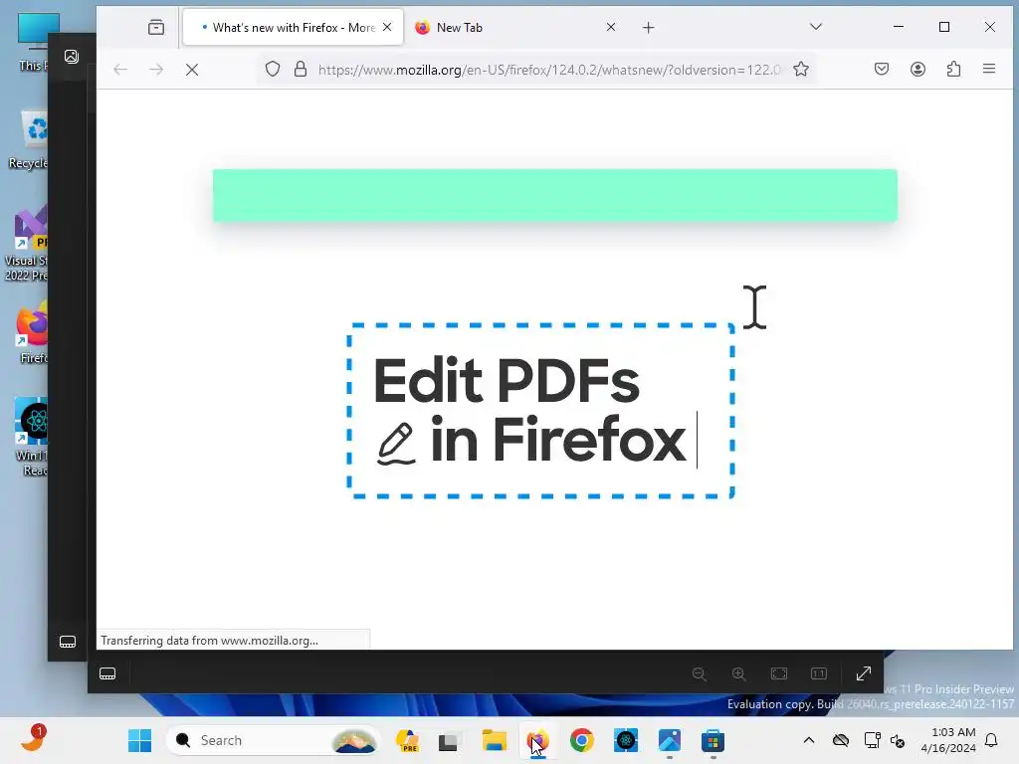Open Microsoft Store from taskbar

[x=713, y=740]
